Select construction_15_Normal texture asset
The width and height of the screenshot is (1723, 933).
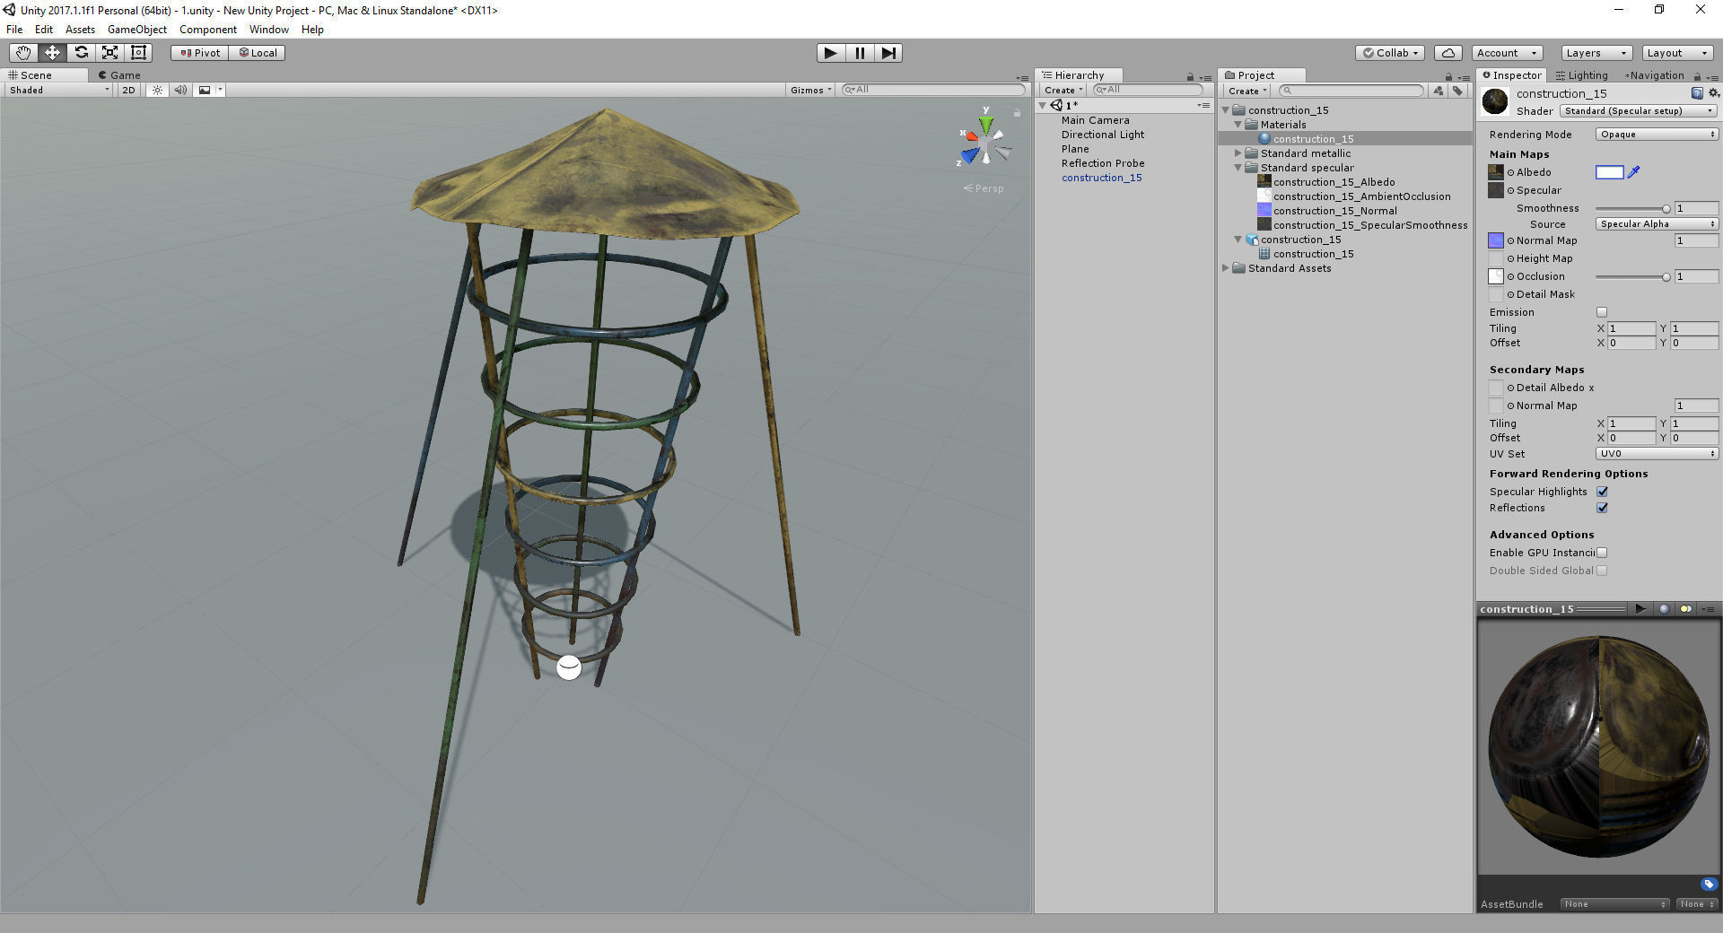click(x=1334, y=211)
